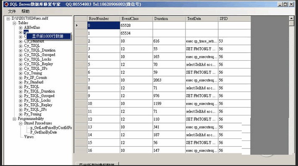Expand the Py_TSQL table node
Screen dimensions: 298x166
[21, 87]
